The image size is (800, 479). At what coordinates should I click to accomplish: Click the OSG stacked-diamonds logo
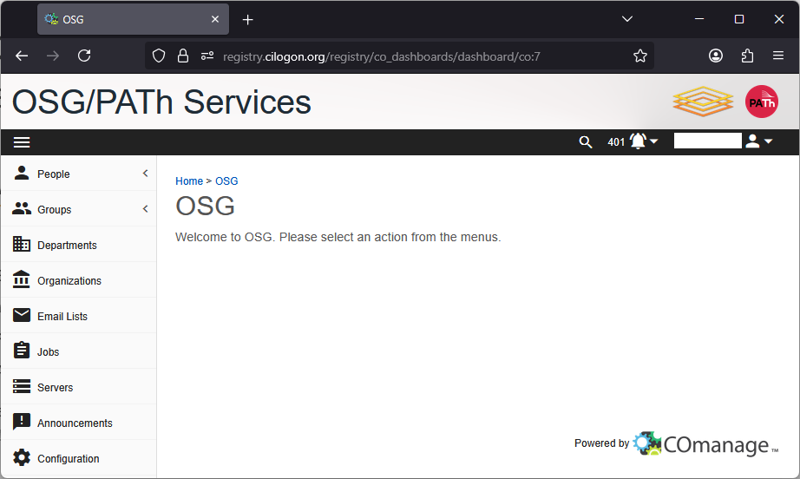(703, 102)
